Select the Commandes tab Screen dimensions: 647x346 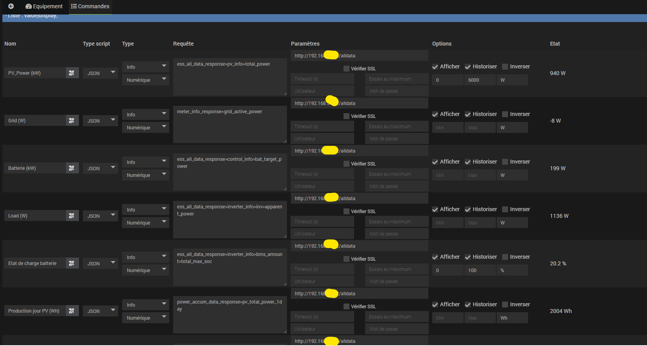(90, 6)
